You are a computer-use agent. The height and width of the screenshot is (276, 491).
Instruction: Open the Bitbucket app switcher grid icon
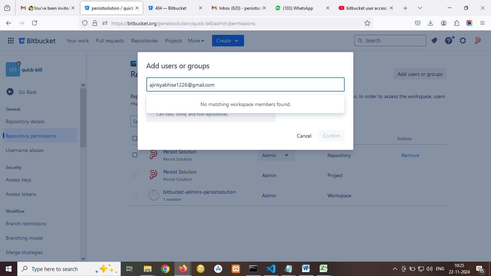pyautogui.click(x=11, y=41)
